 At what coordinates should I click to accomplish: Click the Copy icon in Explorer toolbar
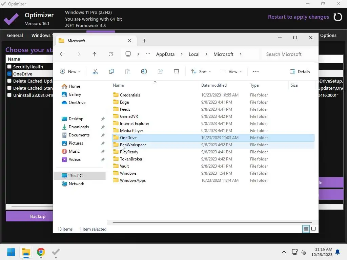111,72
